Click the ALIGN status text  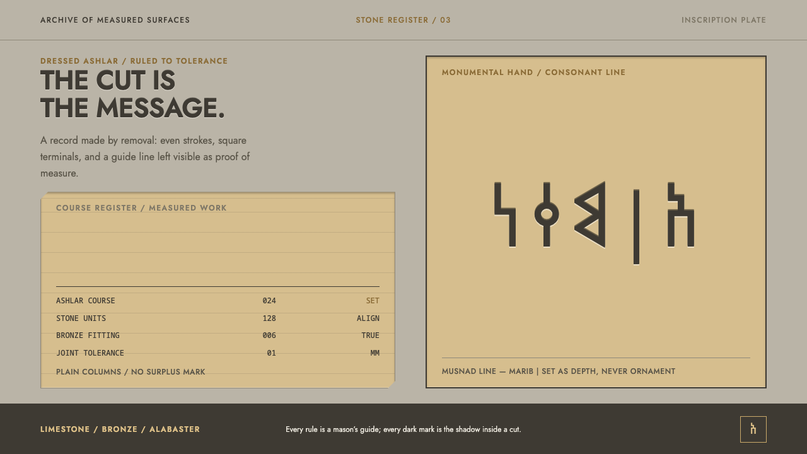pos(368,318)
